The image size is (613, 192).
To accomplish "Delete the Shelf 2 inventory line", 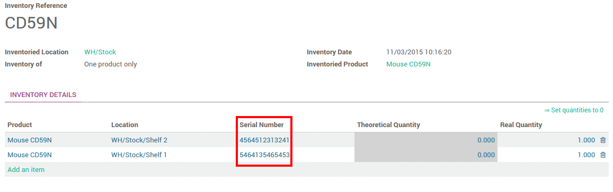I will tap(603, 140).
